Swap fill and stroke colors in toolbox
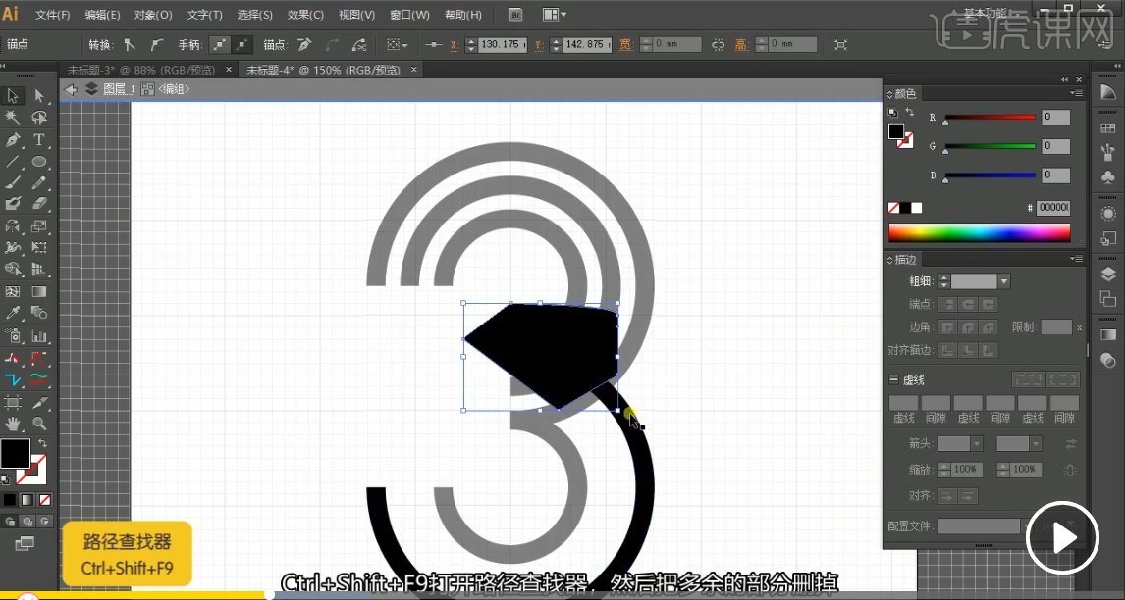1125x600 pixels. coord(41,444)
